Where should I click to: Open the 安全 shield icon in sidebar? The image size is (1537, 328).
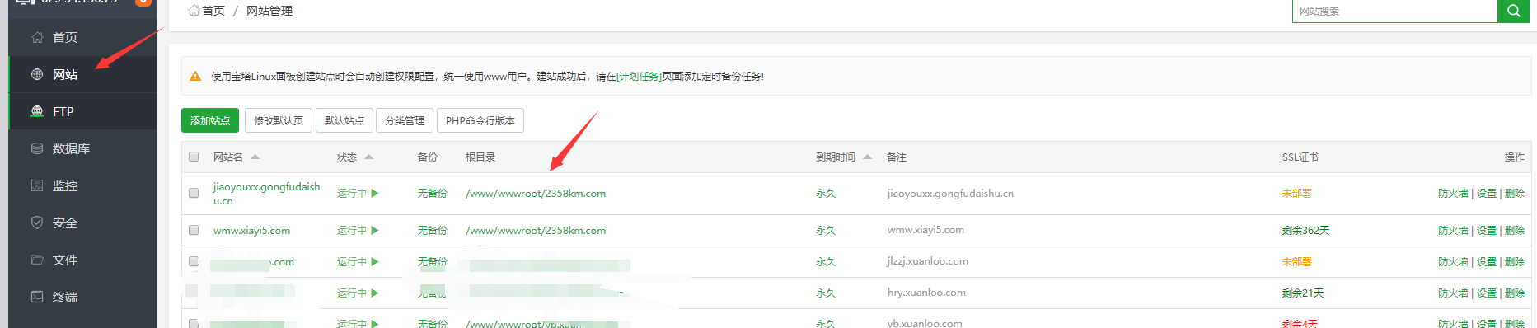click(x=37, y=223)
